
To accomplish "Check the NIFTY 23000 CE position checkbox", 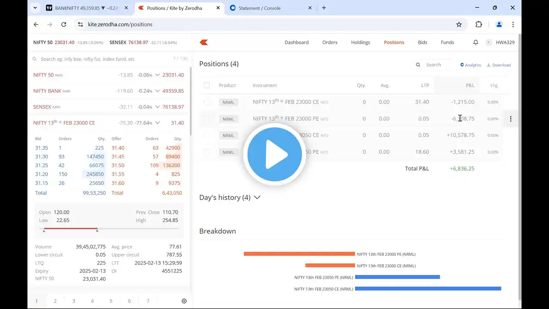I will coord(207,102).
